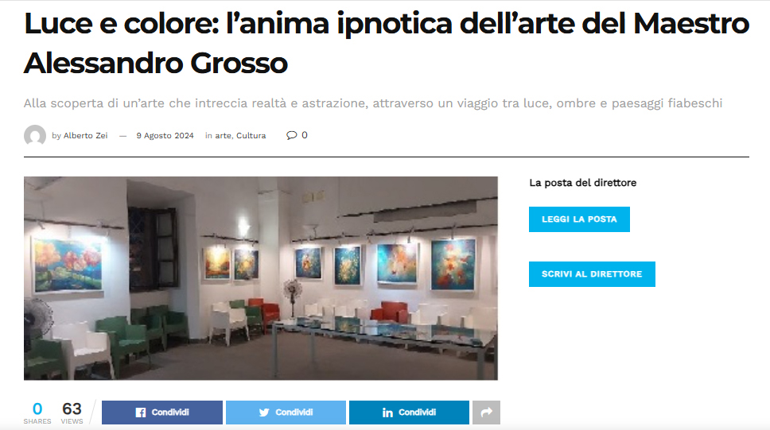Click the Twitter bird icon
Screen dimensions: 770x430
[x=264, y=413]
